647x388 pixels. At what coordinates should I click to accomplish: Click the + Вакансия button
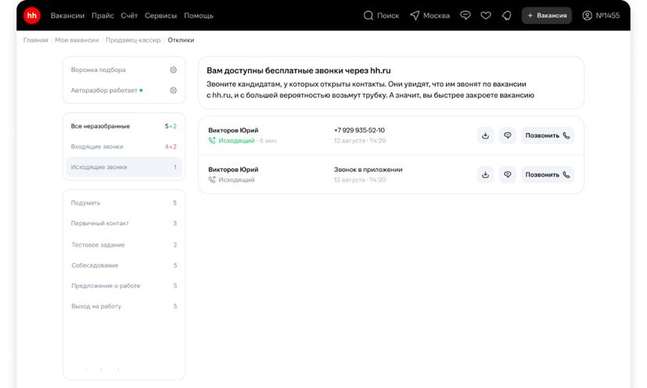point(547,16)
